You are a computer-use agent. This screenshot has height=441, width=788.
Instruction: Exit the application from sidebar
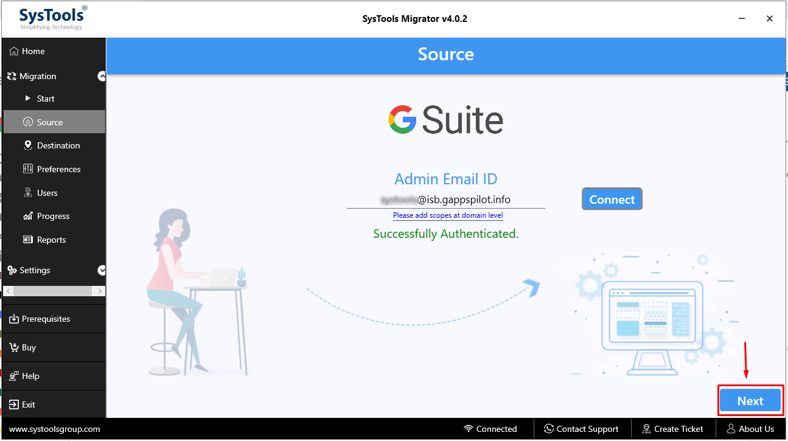click(x=28, y=405)
